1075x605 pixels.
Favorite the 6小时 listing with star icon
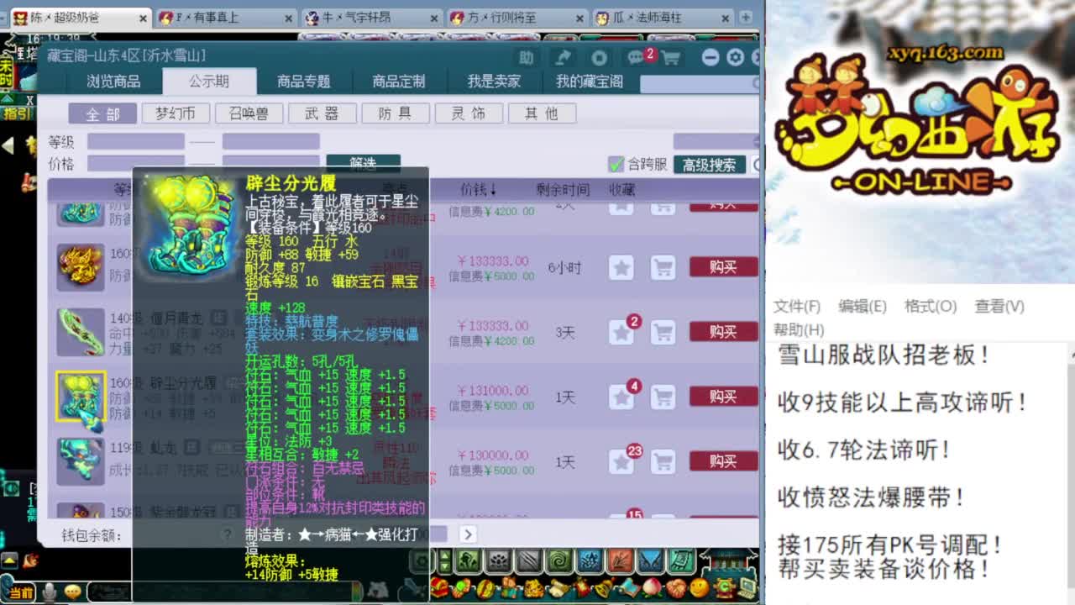[x=621, y=268]
